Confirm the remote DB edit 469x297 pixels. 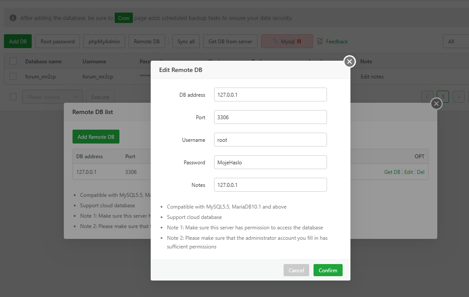pyautogui.click(x=328, y=270)
